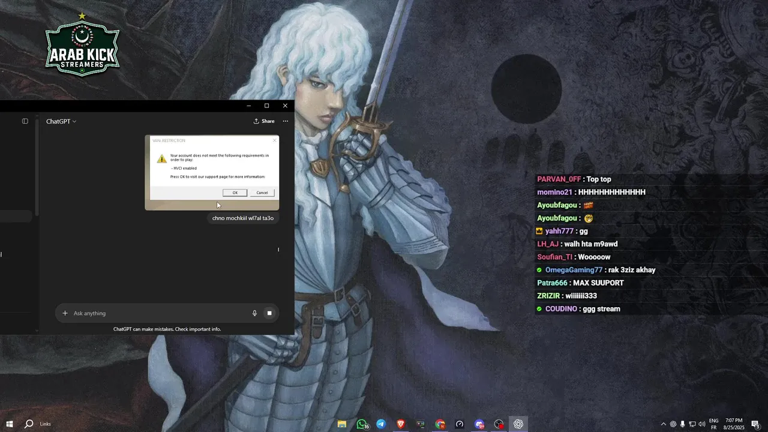The width and height of the screenshot is (768, 432).
Task: Click yahh777's 'gg' chat message
Action: click(x=562, y=231)
